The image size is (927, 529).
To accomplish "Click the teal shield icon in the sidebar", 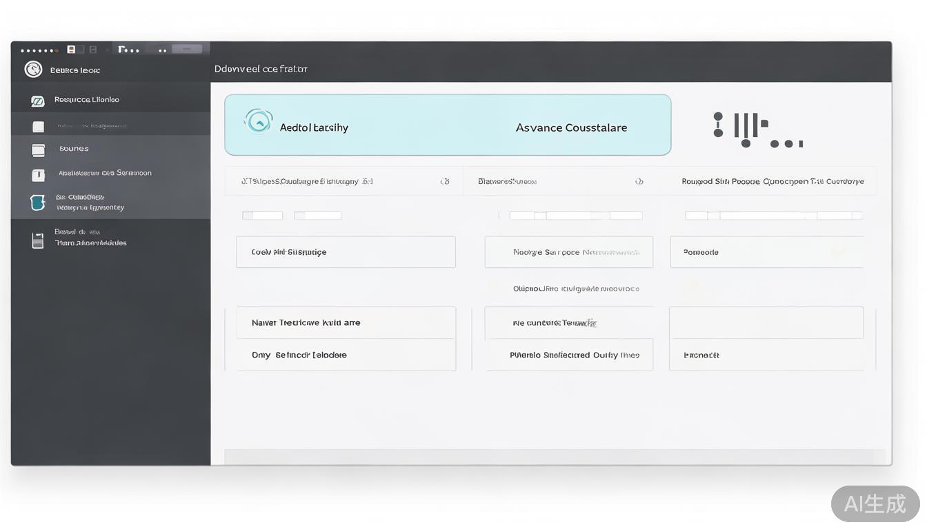I will click(38, 203).
